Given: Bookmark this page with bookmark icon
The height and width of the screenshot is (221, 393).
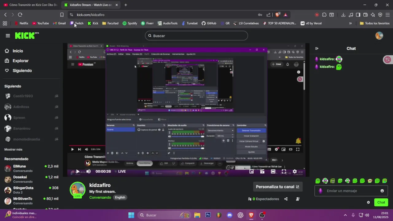Looking at the screenshot, I should point(62,15).
